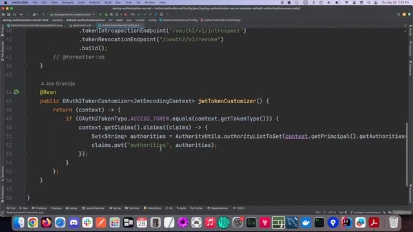Click the Back navigation arrow in the toolbar
The height and width of the screenshot is (232, 413).
click(x=21, y=14)
